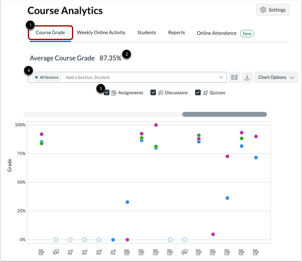Click the email message icon beside section filter

[234, 77]
